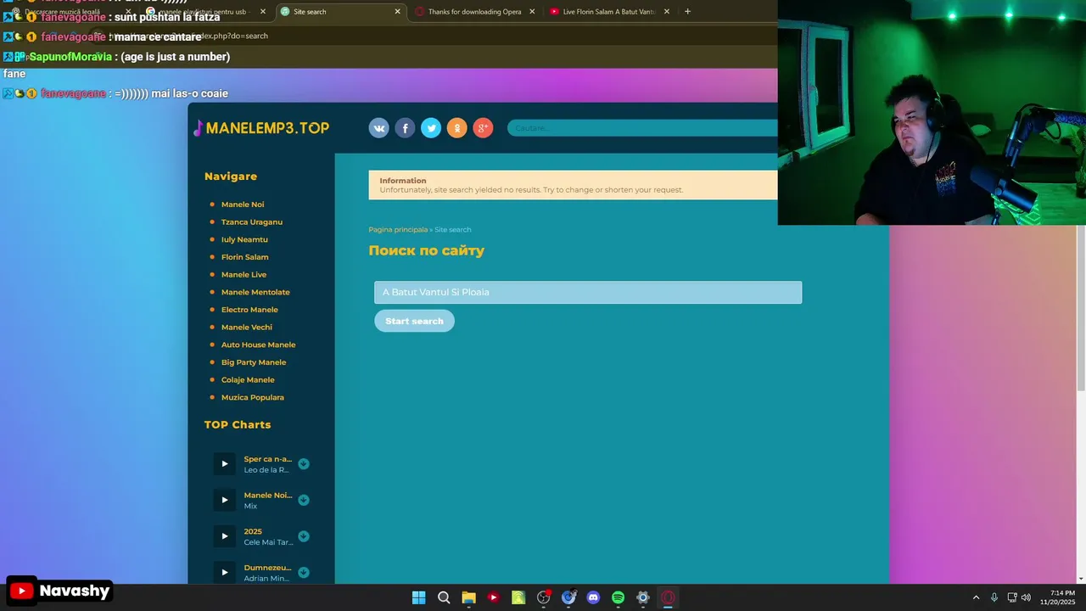Play Dumnezeu... by Adrian Min...
The height and width of the screenshot is (611, 1086).
(224, 572)
